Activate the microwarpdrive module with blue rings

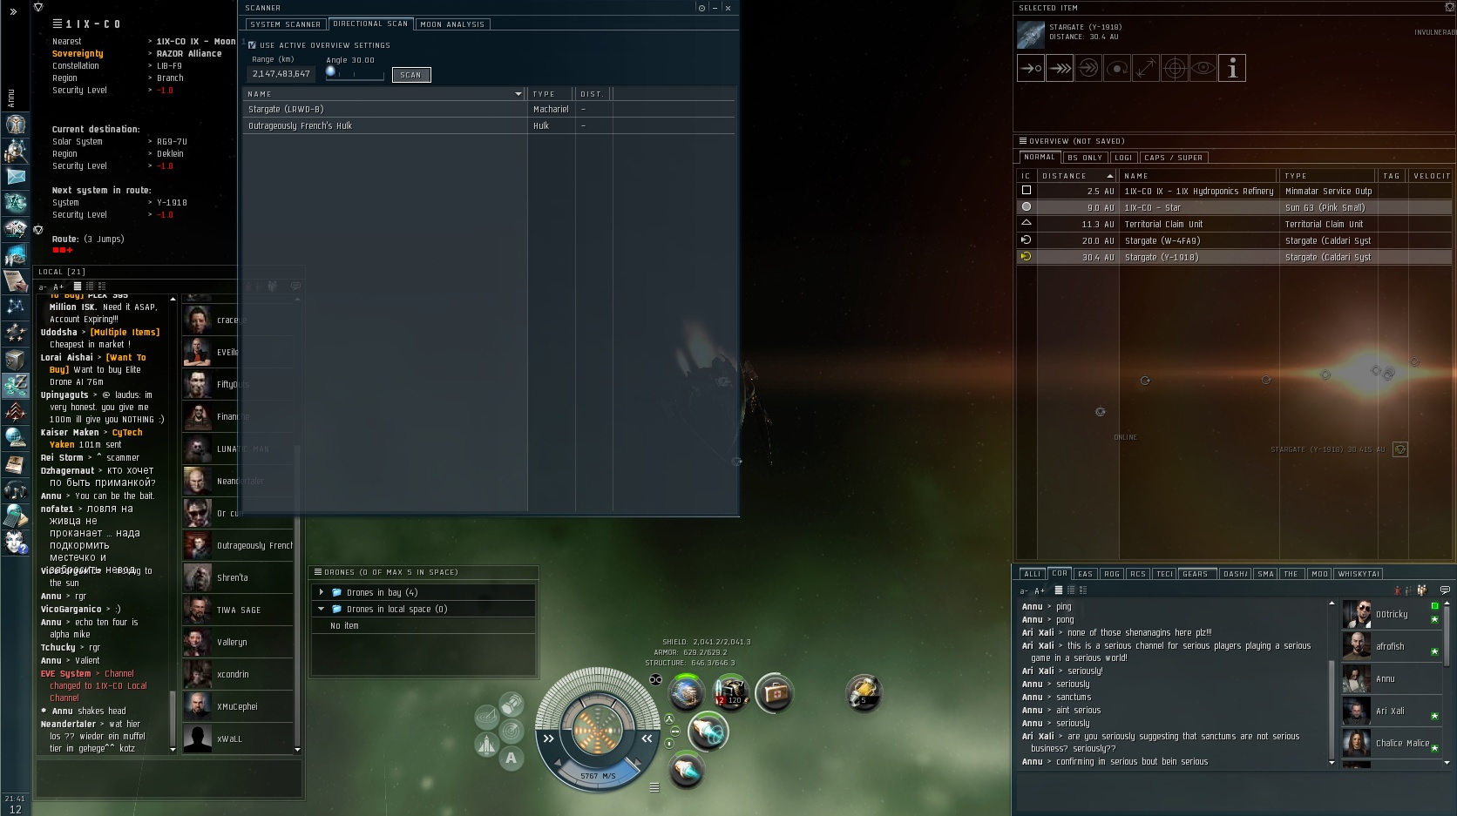coord(708,732)
